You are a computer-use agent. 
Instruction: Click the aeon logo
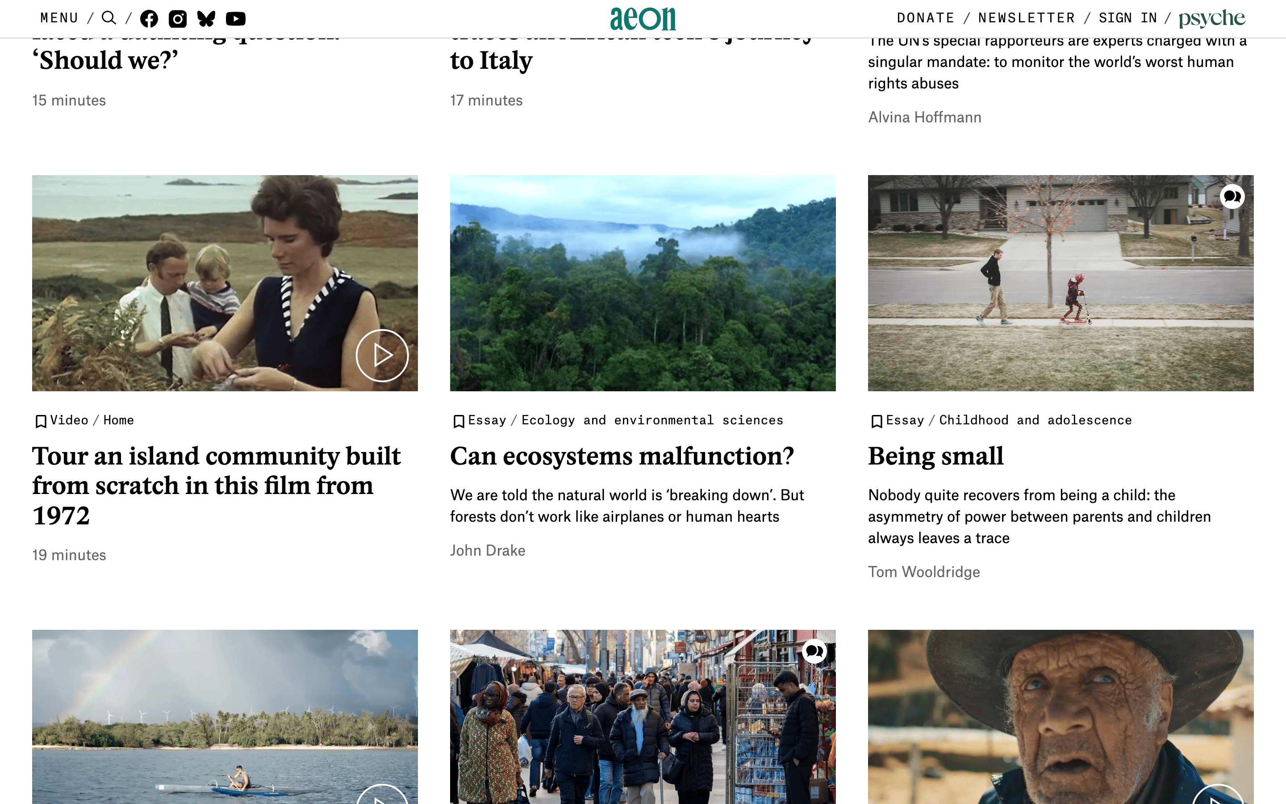(643, 19)
